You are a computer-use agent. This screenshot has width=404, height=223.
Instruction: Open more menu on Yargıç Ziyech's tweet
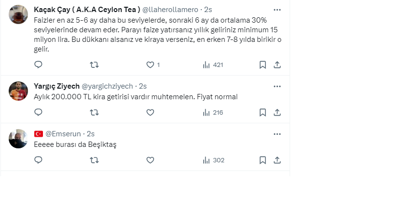[277, 86]
